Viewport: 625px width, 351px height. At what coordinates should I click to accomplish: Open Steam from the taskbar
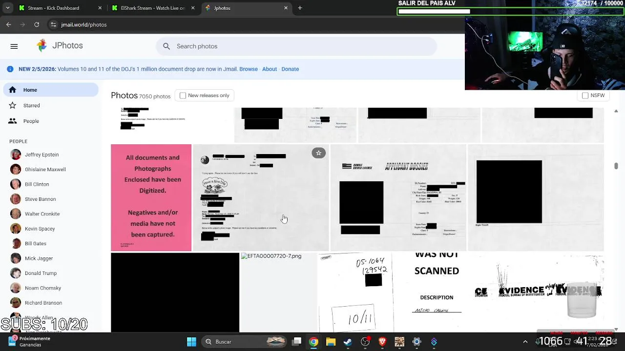348,342
